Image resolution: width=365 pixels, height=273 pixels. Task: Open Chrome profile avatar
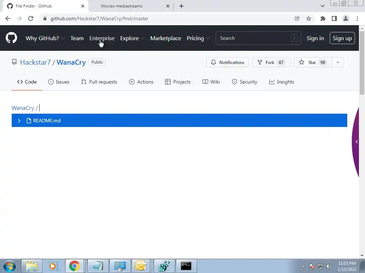[x=346, y=18]
